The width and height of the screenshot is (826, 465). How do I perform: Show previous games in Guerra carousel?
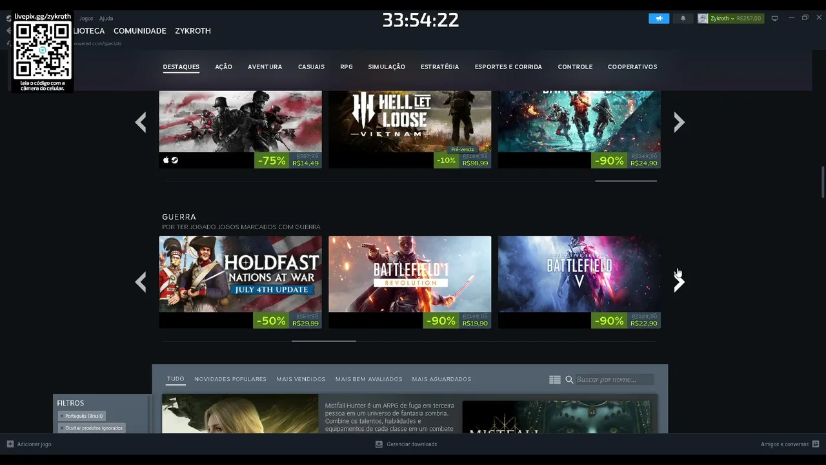pos(141,282)
